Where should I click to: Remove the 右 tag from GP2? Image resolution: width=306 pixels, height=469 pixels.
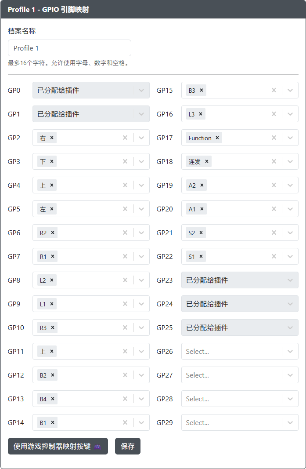click(52, 138)
